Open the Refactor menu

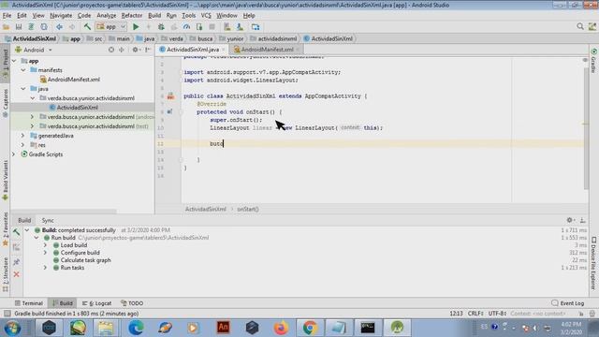pos(131,15)
